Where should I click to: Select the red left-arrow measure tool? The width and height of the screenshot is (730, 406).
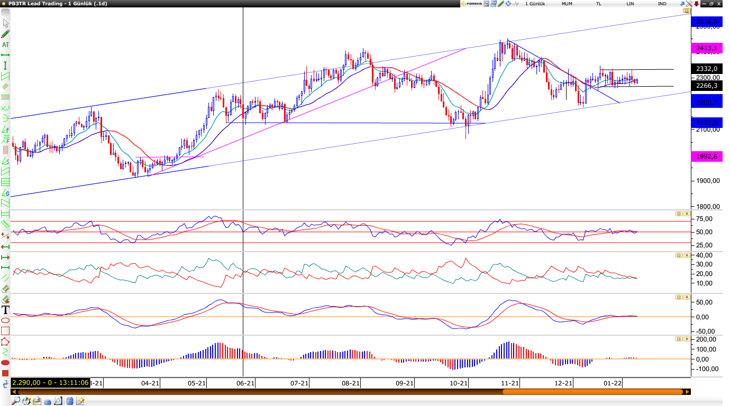[6, 247]
